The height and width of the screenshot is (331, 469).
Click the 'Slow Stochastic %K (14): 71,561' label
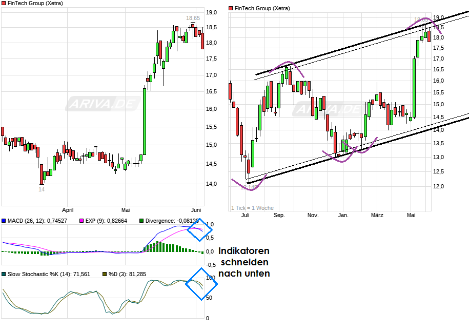(x=49, y=274)
